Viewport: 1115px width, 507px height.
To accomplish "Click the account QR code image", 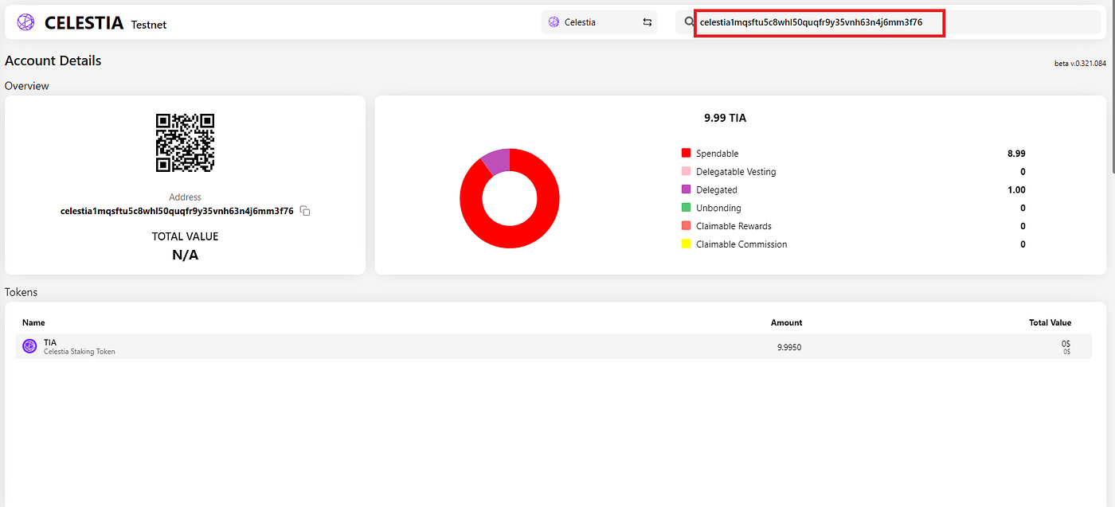I will pyautogui.click(x=185, y=142).
